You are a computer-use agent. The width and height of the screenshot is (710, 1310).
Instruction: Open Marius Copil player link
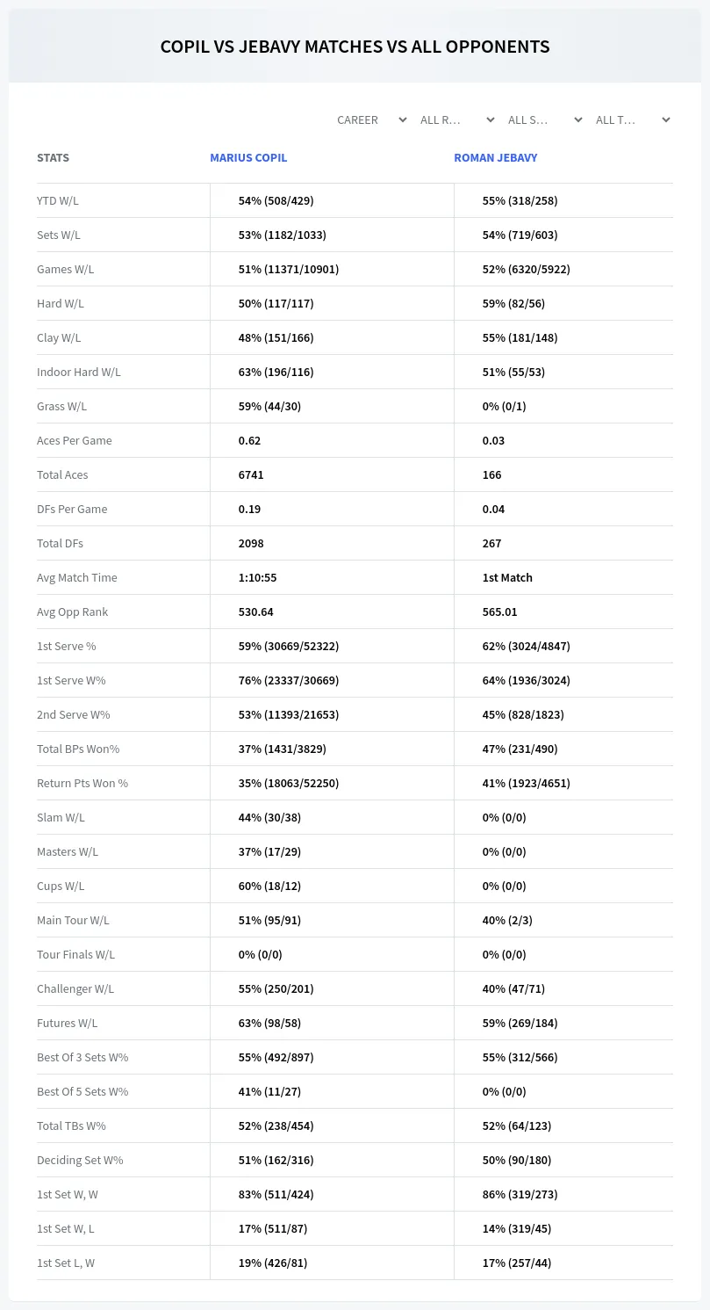click(248, 157)
